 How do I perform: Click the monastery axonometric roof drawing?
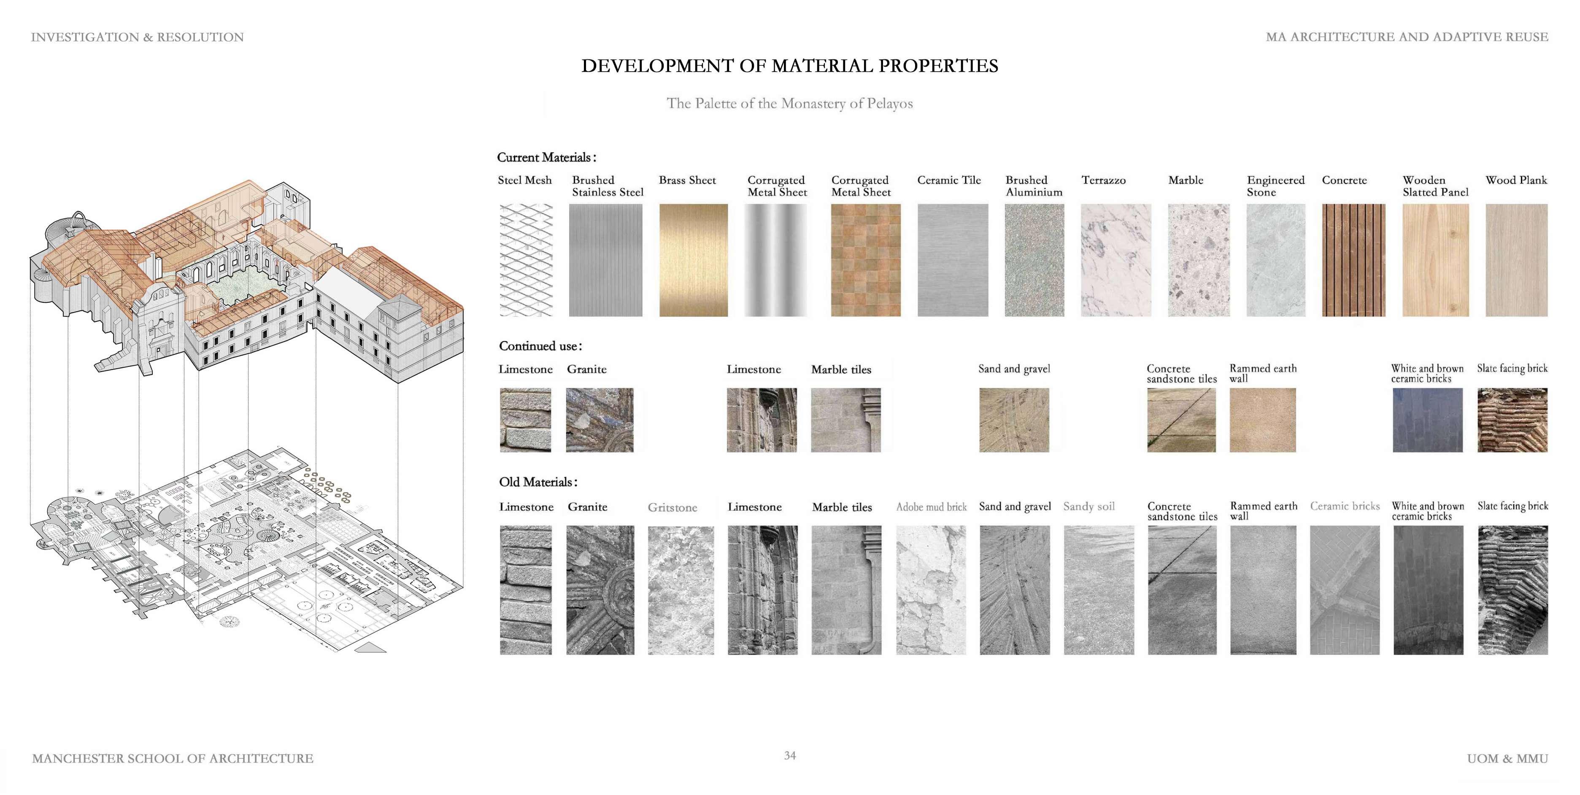point(246,276)
